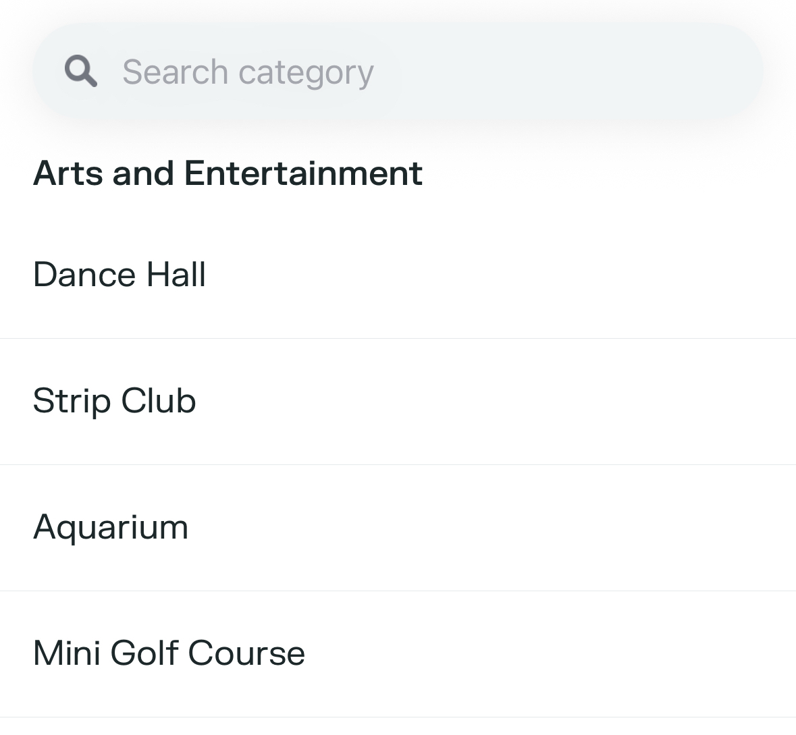
Task: Click the Aquarium label
Action: point(111,527)
